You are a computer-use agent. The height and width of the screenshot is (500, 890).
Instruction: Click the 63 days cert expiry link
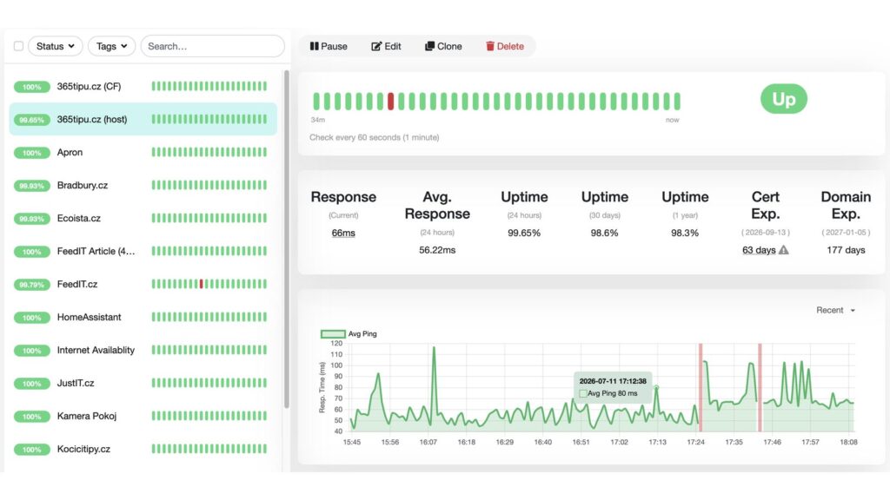tap(759, 250)
